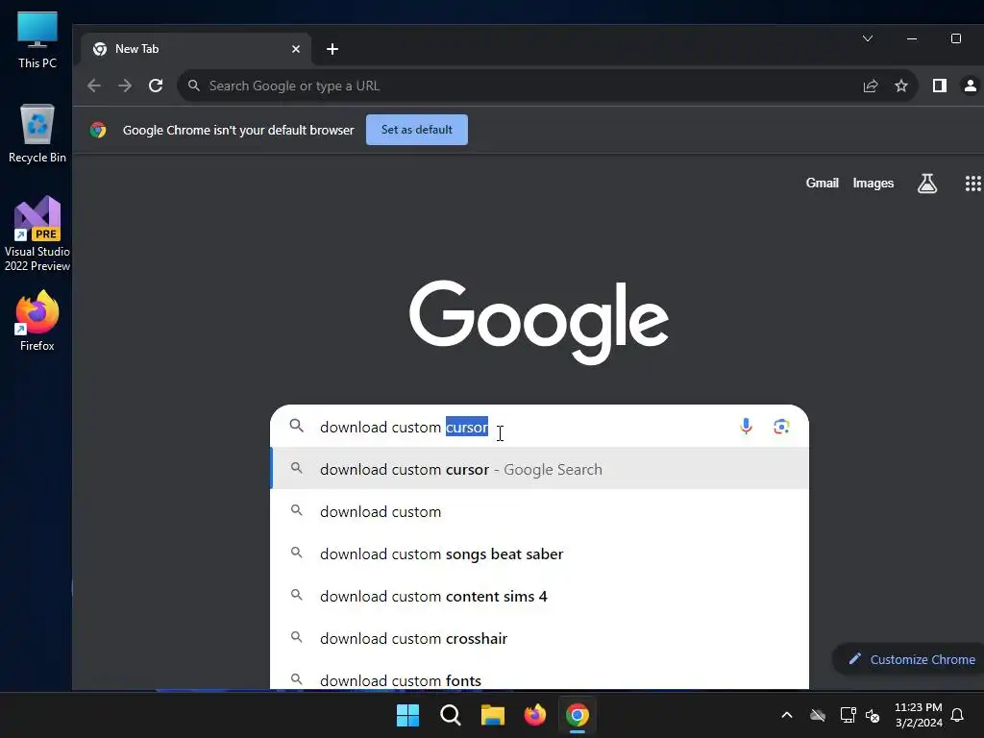
Task: Click the address bar search magnifier icon
Action: (x=194, y=86)
